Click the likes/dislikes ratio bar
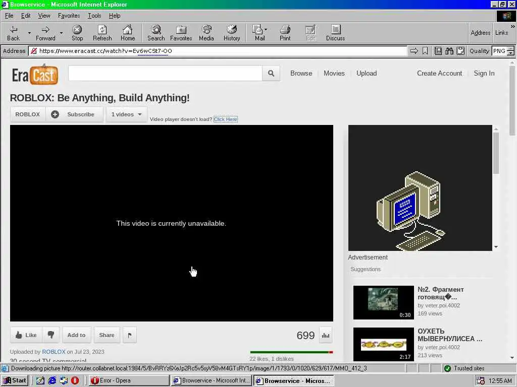The height and width of the screenshot is (387, 517). [291, 352]
